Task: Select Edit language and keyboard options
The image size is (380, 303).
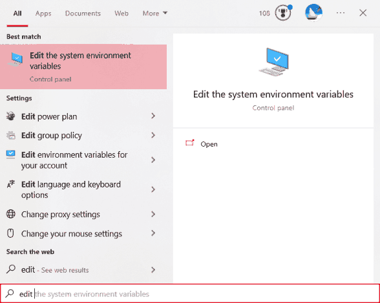Action: coord(83,189)
